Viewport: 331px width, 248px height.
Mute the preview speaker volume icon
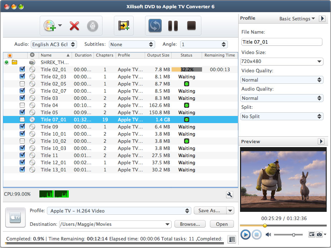268,235
